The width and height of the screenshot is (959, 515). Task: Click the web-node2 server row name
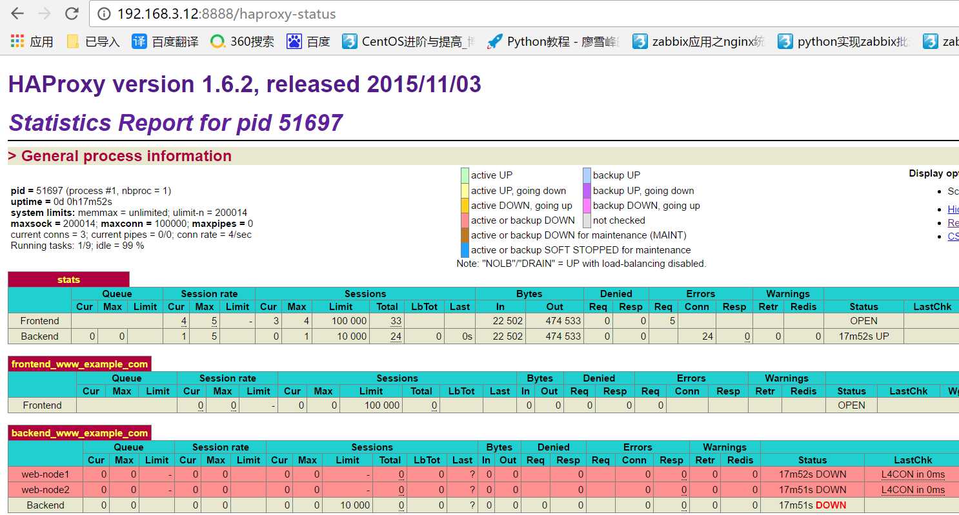click(x=45, y=490)
